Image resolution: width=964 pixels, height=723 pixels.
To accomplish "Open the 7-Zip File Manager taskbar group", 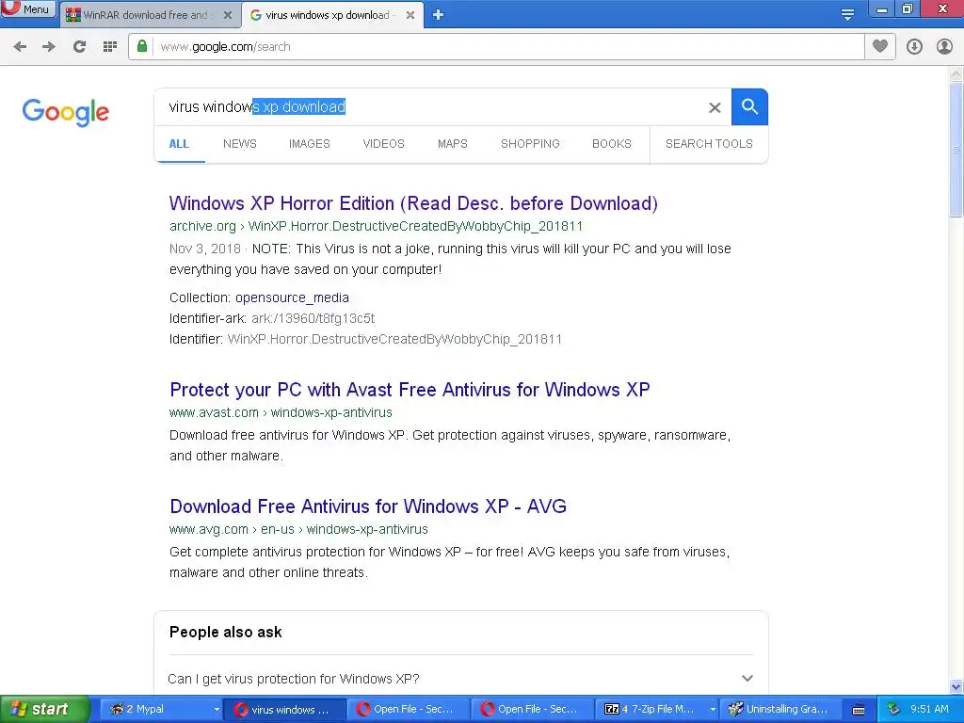I will 656,709.
